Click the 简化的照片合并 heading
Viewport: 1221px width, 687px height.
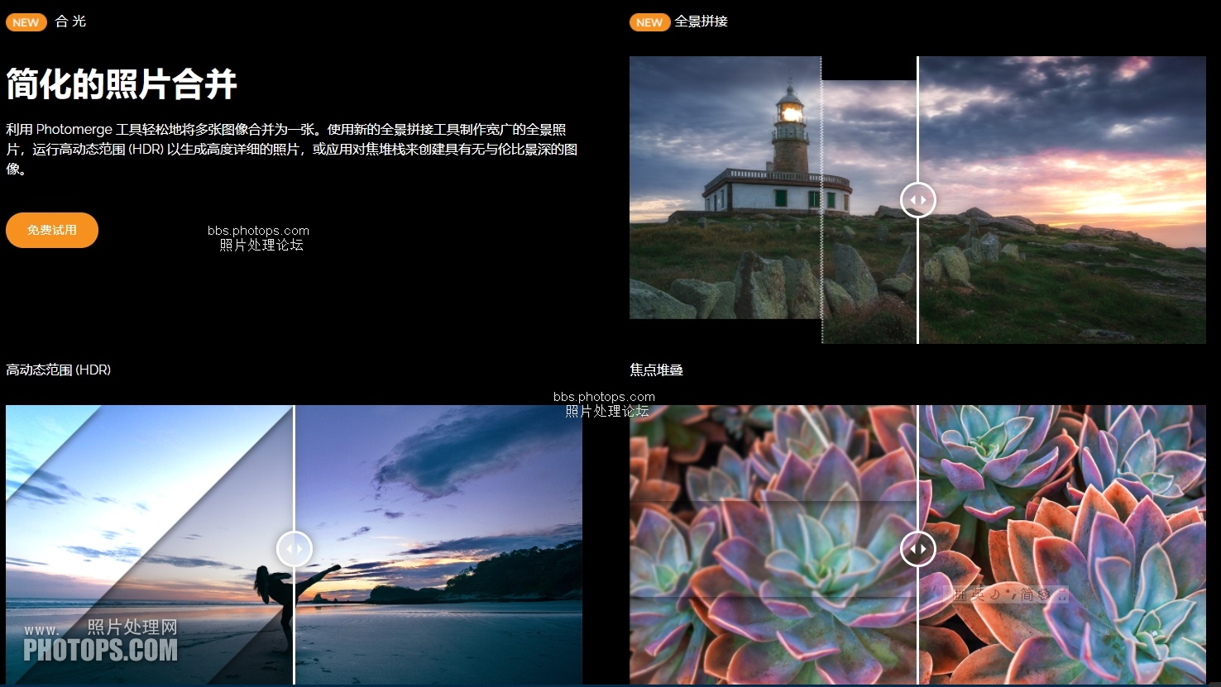coord(122,83)
